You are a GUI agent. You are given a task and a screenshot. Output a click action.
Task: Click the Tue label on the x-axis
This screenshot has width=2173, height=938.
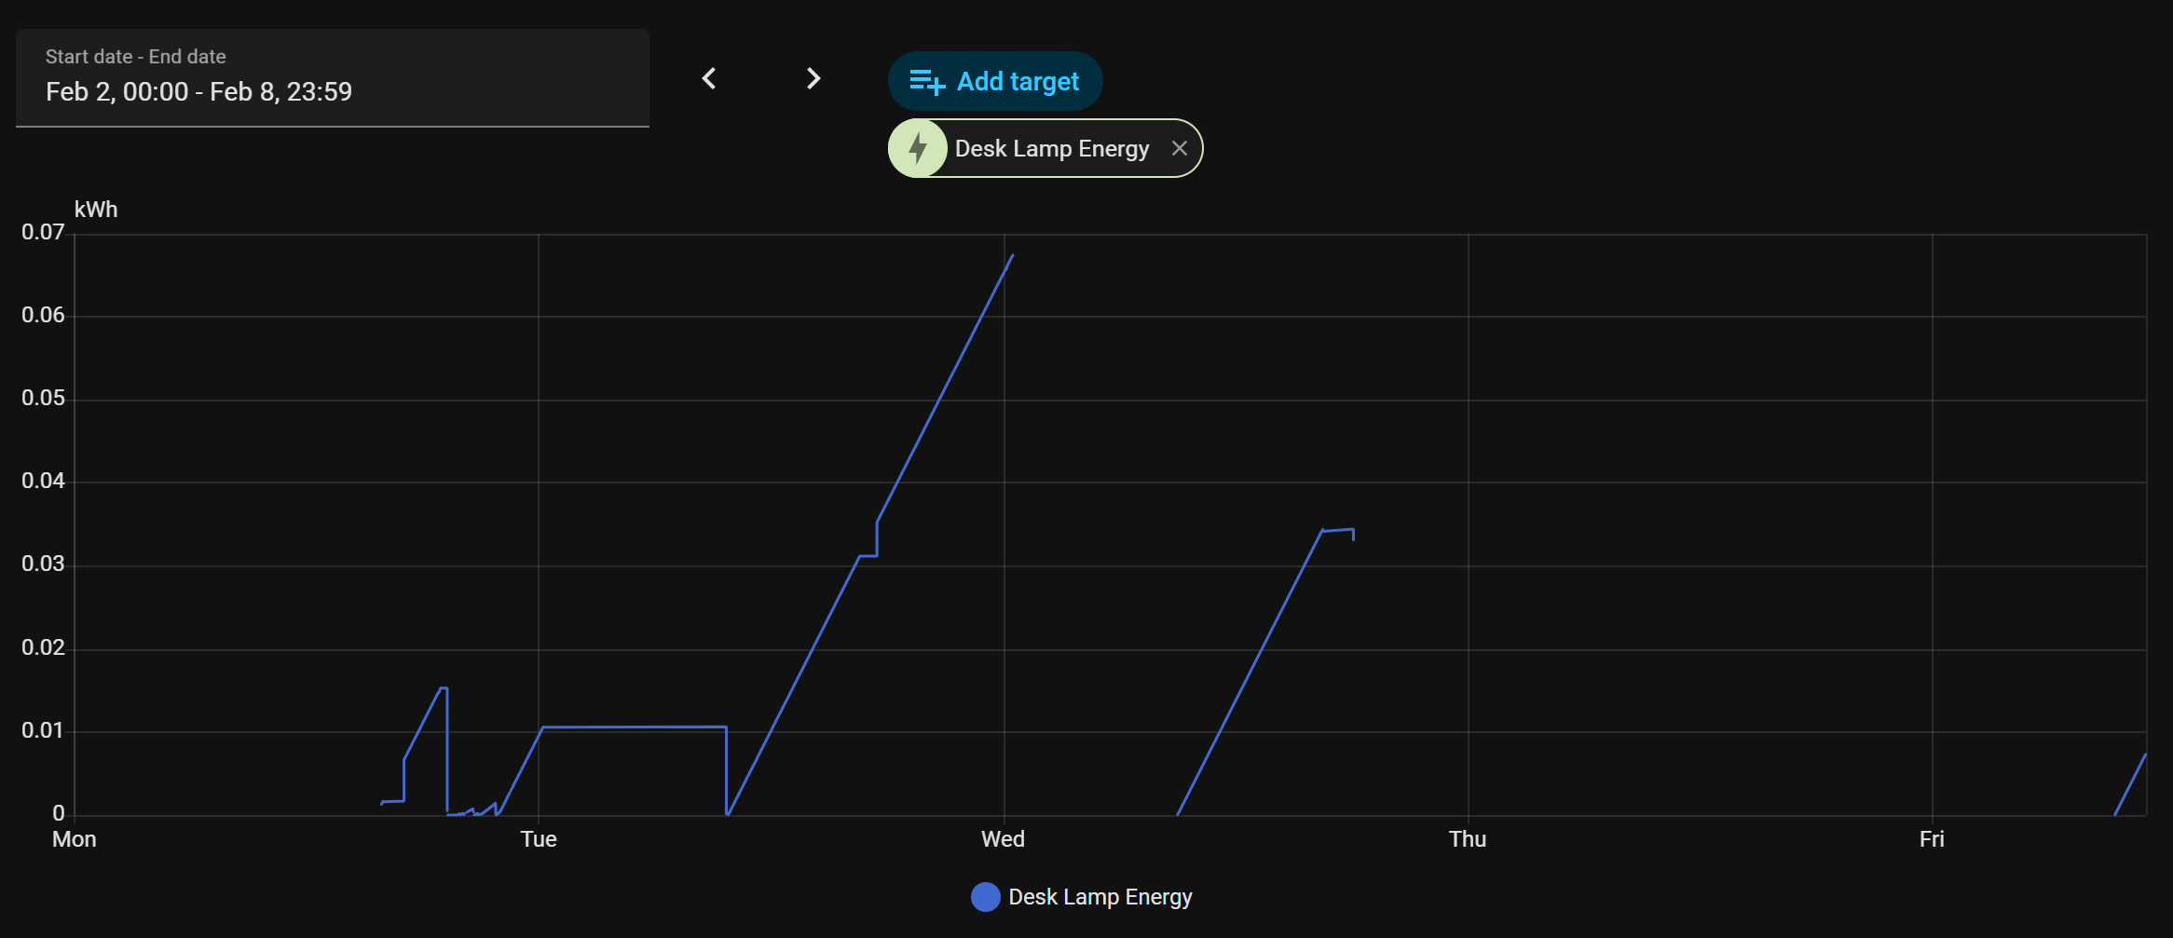pyautogui.click(x=539, y=839)
